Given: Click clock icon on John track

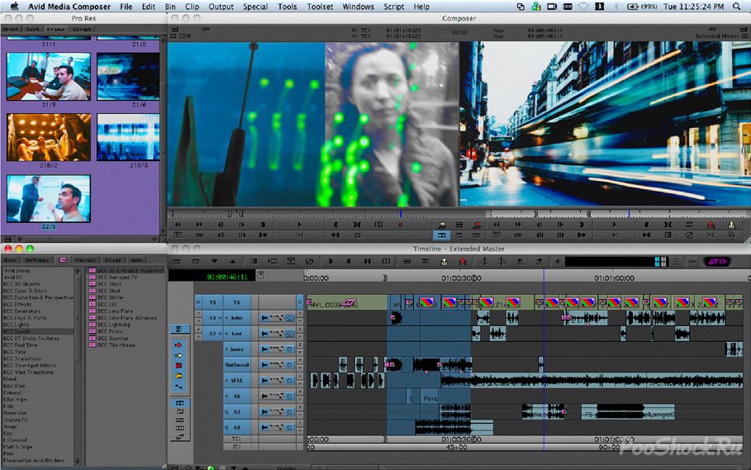Looking at the screenshot, I should [290, 318].
